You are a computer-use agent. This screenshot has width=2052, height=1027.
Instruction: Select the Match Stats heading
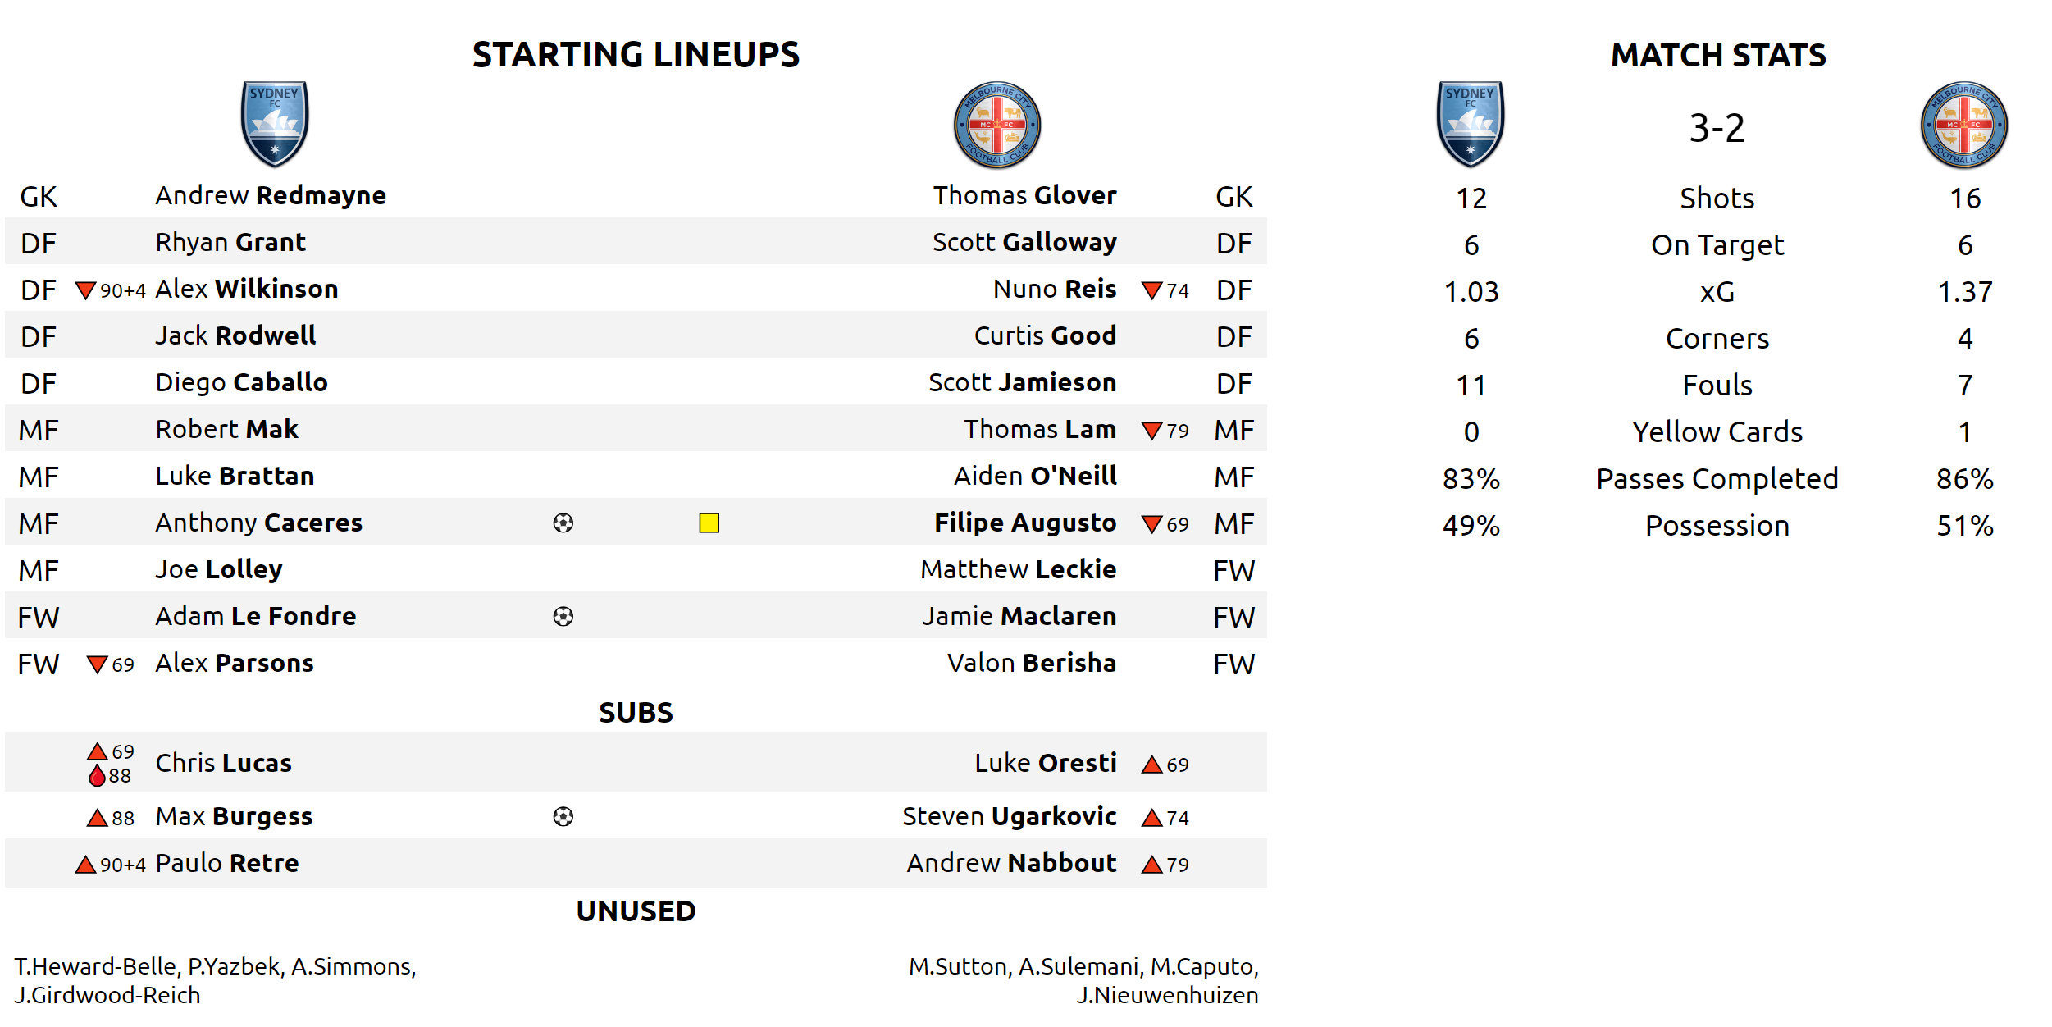tap(1718, 56)
